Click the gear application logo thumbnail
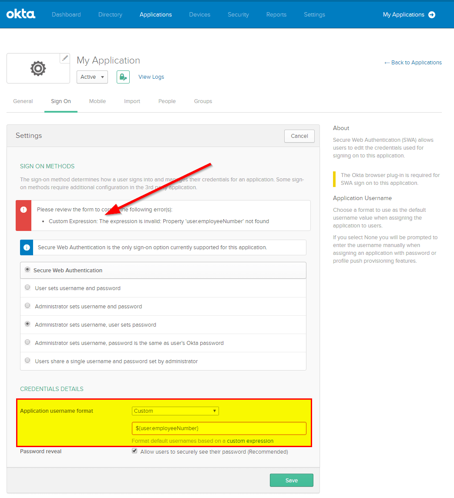The width and height of the screenshot is (454, 498). point(38,68)
